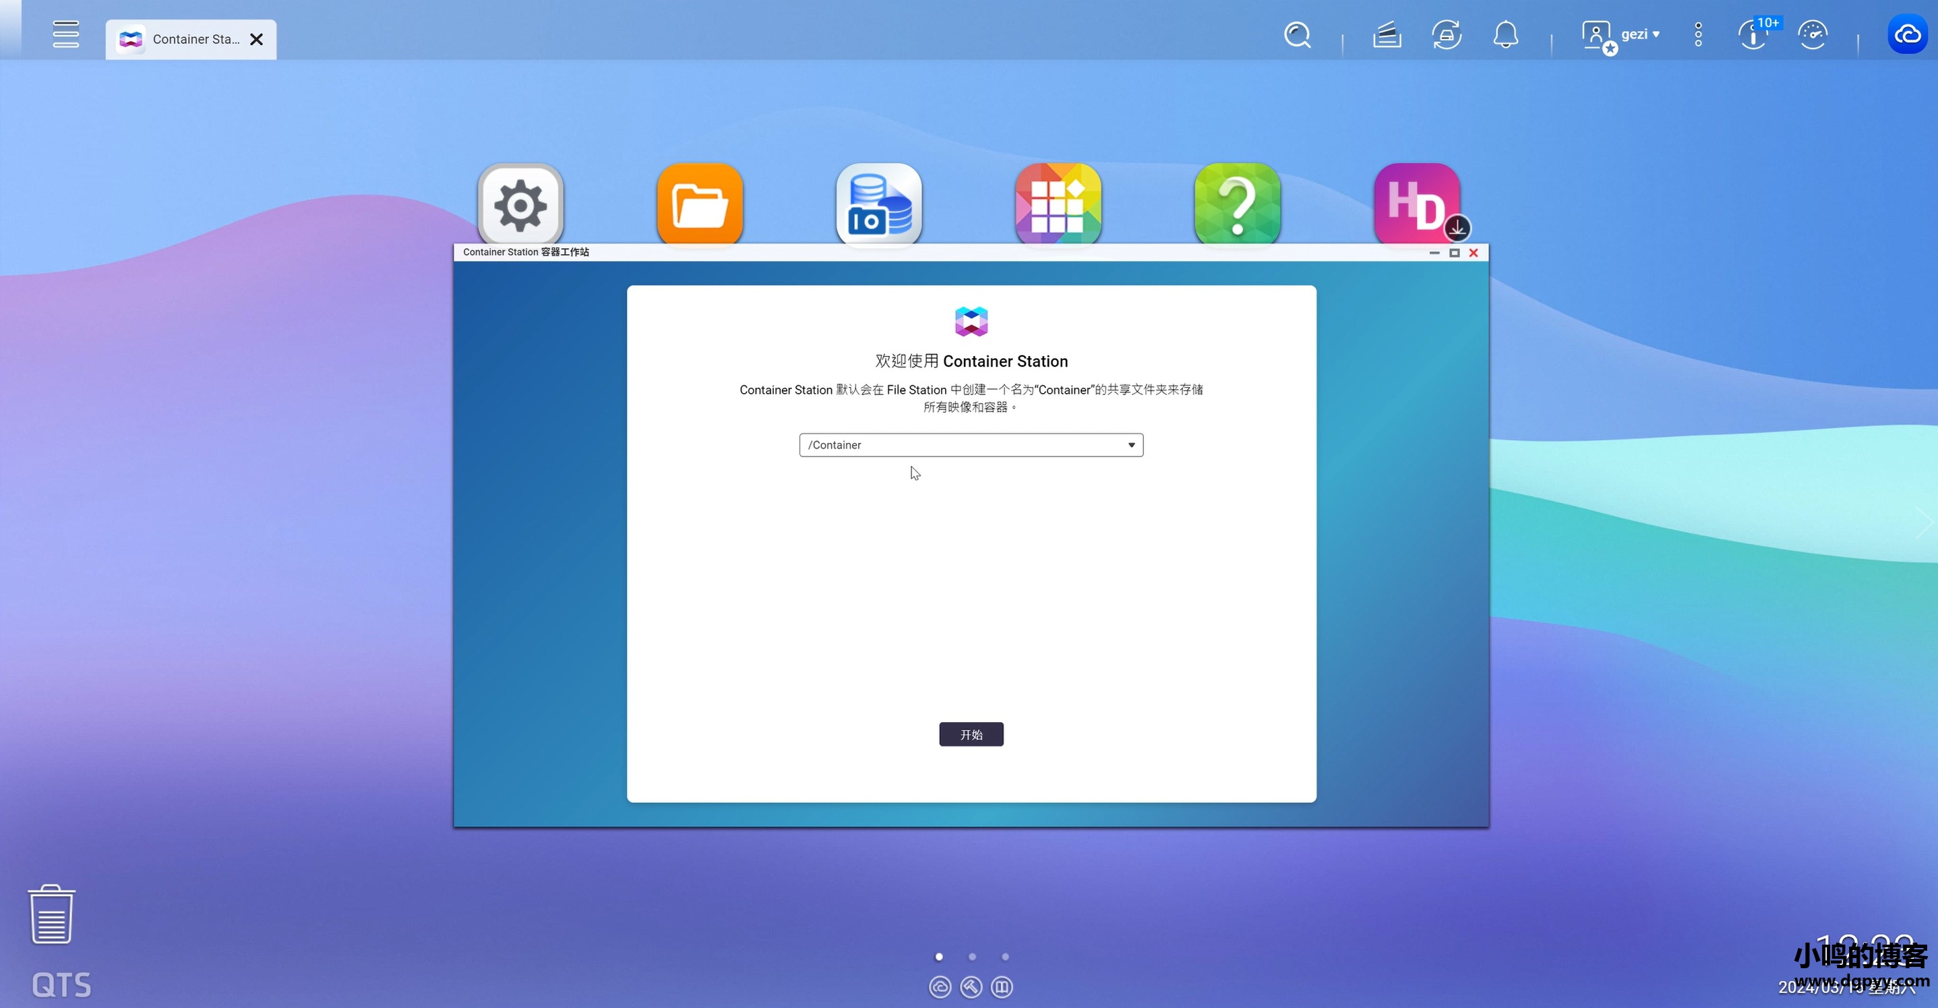Open HD Station desktop icon
Screen dimensions: 1938x1008
[1418, 204]
